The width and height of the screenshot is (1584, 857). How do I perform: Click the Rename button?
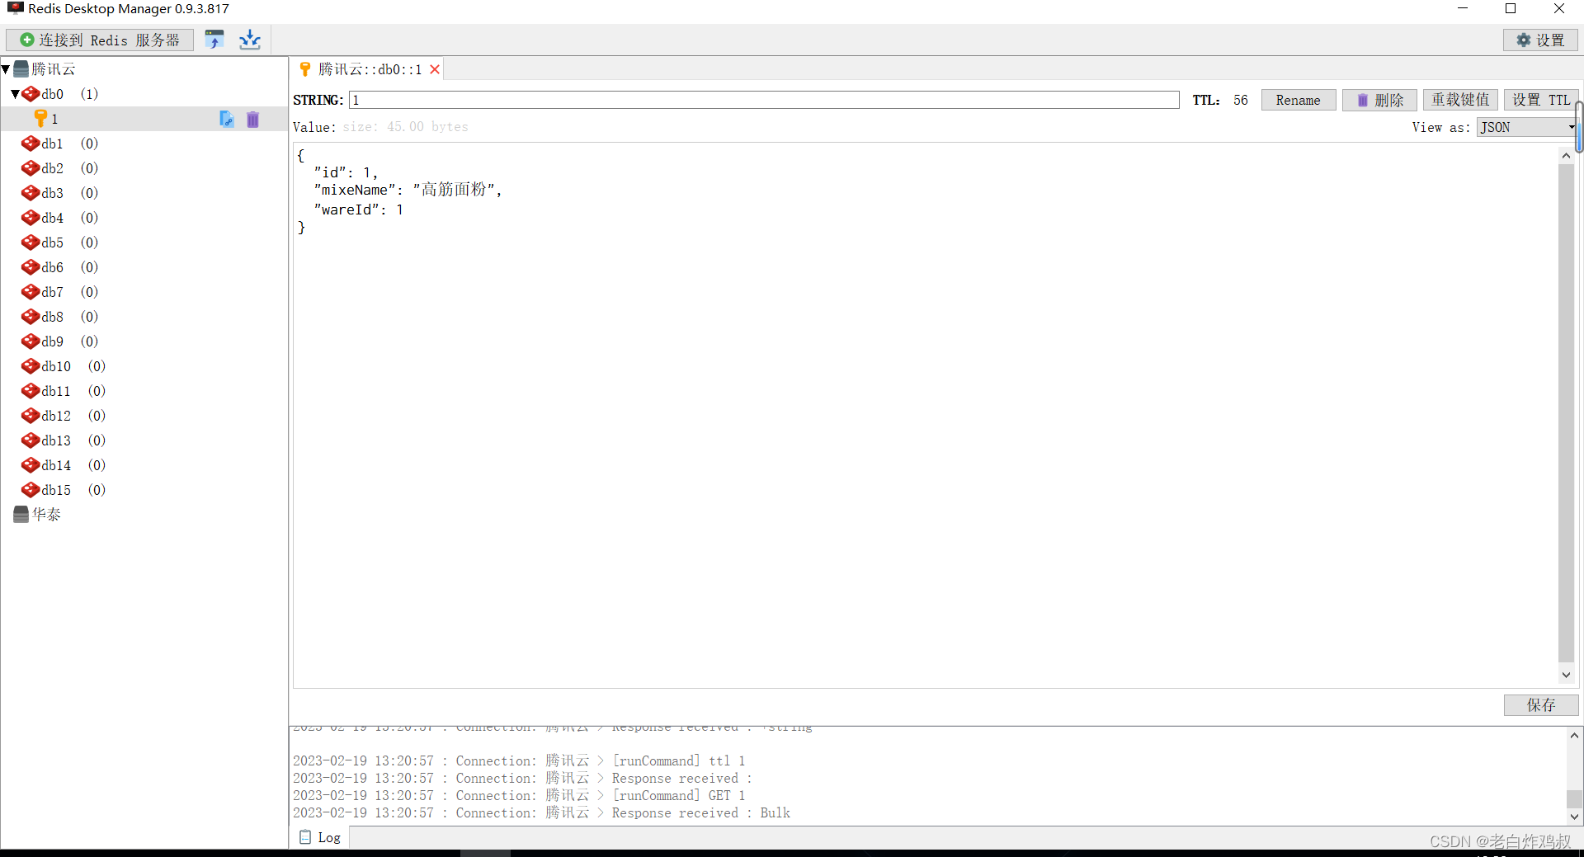1298,100
